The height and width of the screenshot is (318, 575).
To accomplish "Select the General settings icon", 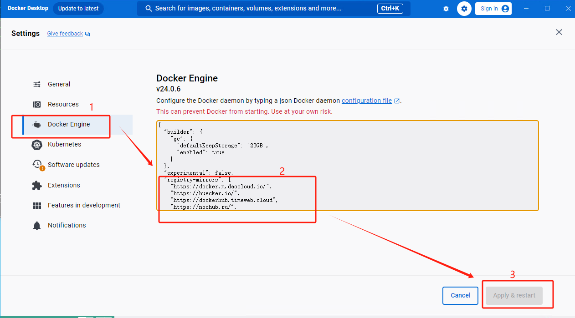I will [36, 84].
